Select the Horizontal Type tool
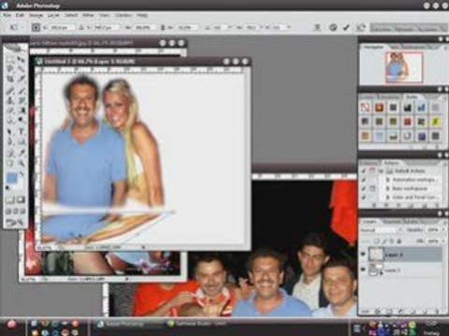Screen dimensions: 449x336 (x=22, y=132)
